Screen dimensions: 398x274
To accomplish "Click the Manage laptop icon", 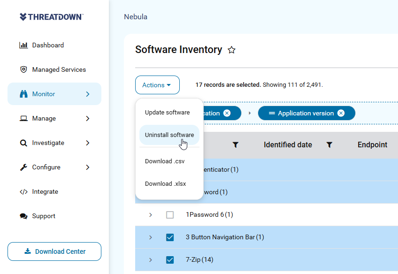I will 23,119.
